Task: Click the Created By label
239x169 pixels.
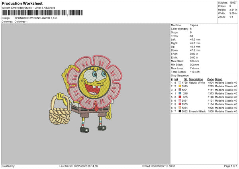Action: pos(8,166)
